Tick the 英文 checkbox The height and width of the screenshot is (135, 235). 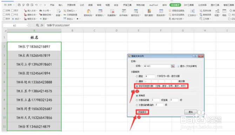(x=12, y=10)
